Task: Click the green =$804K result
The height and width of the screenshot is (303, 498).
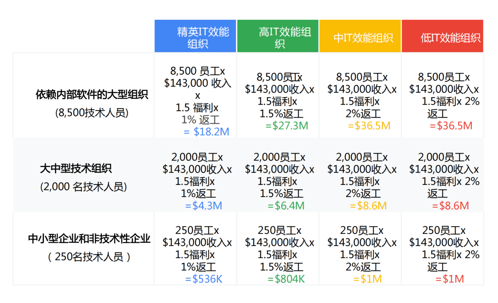Action: (x=286, y=279)
